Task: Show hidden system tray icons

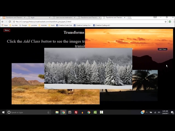Action: [x=147, y=112]
